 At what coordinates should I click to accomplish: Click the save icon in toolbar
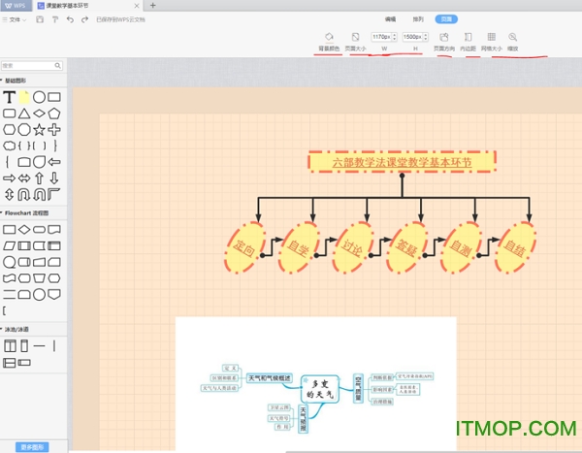click(x=39, y=19)
